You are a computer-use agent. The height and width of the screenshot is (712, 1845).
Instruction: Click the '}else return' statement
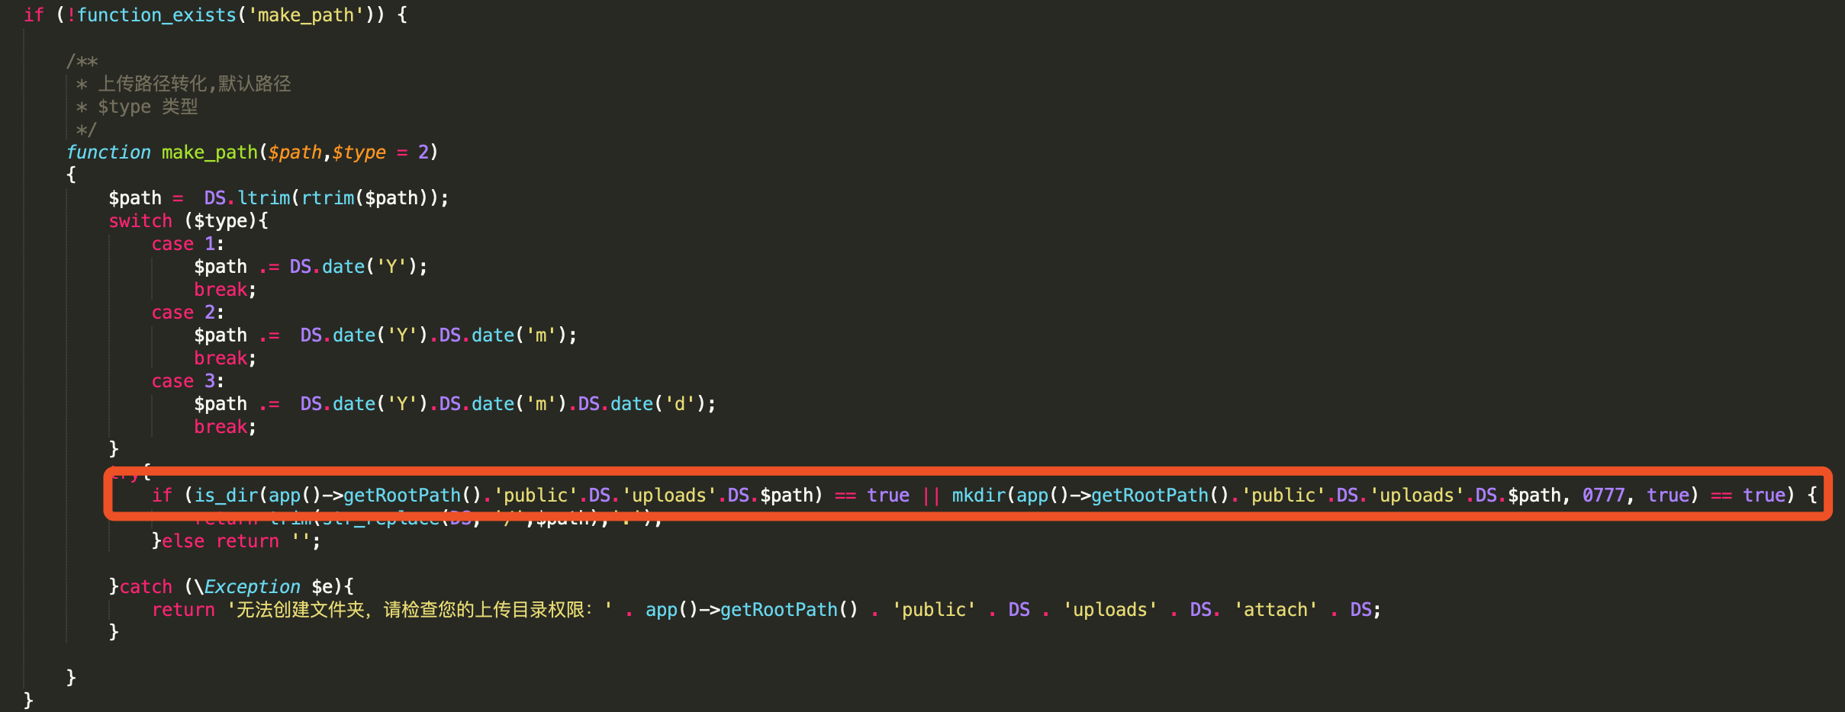coord(215,541)
